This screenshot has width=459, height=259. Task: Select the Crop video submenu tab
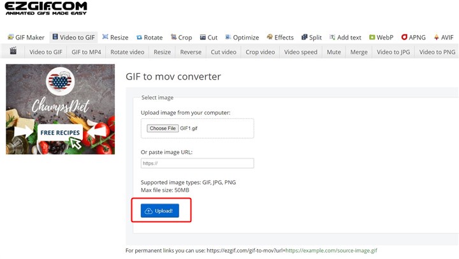pyautogui.click(x=260, y=52)
